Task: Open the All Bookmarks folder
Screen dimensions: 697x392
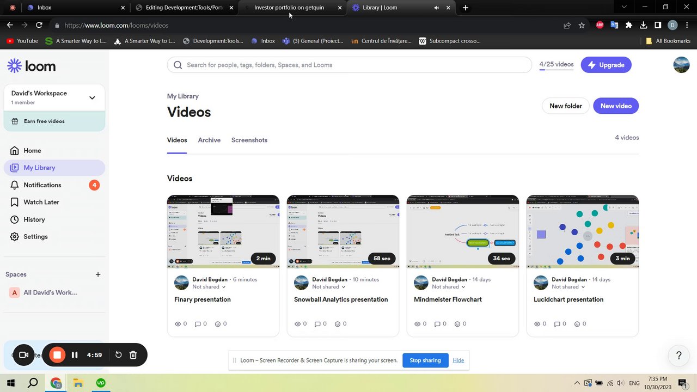Action: tap(668, 41)
